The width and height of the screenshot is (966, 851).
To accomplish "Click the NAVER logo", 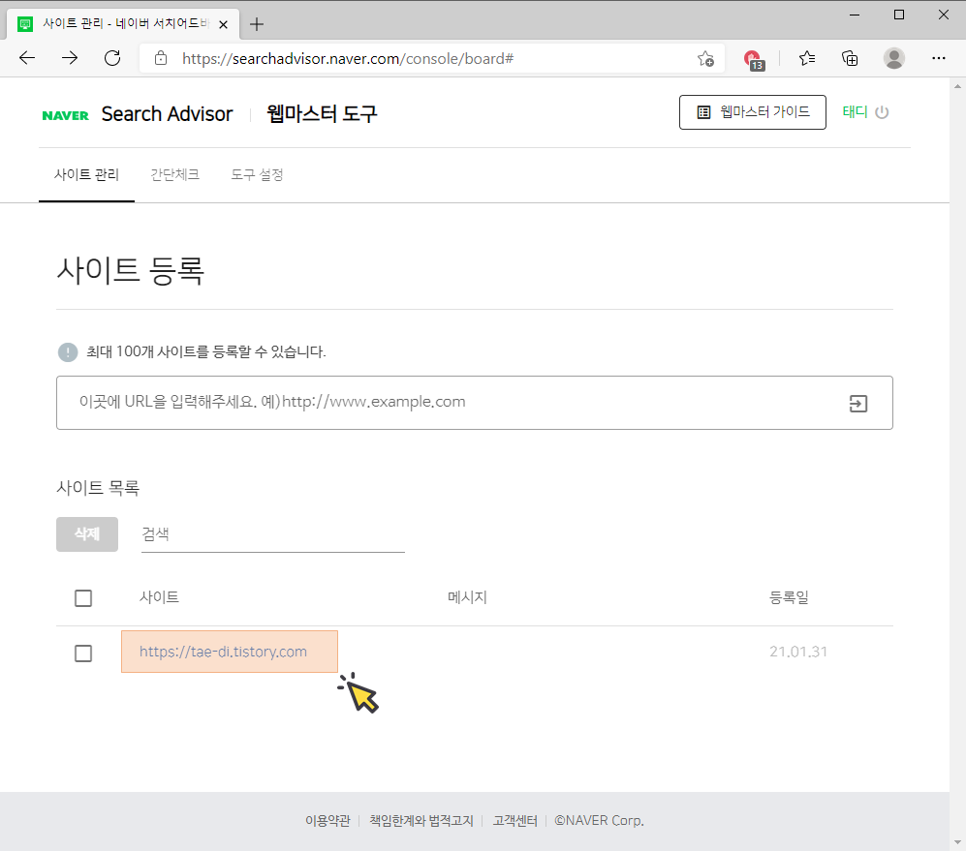I will [x=64, y=114].
